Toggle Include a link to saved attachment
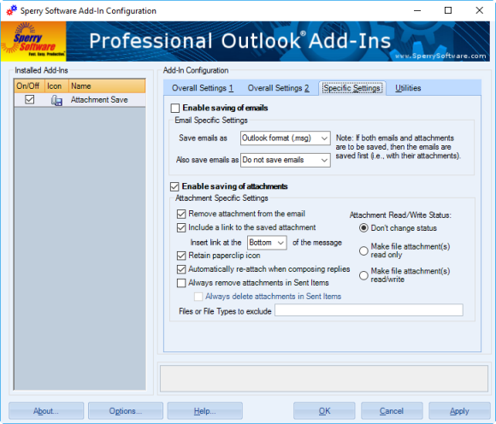The height and width of the screenshot is (424, 496). coord(181,227)
